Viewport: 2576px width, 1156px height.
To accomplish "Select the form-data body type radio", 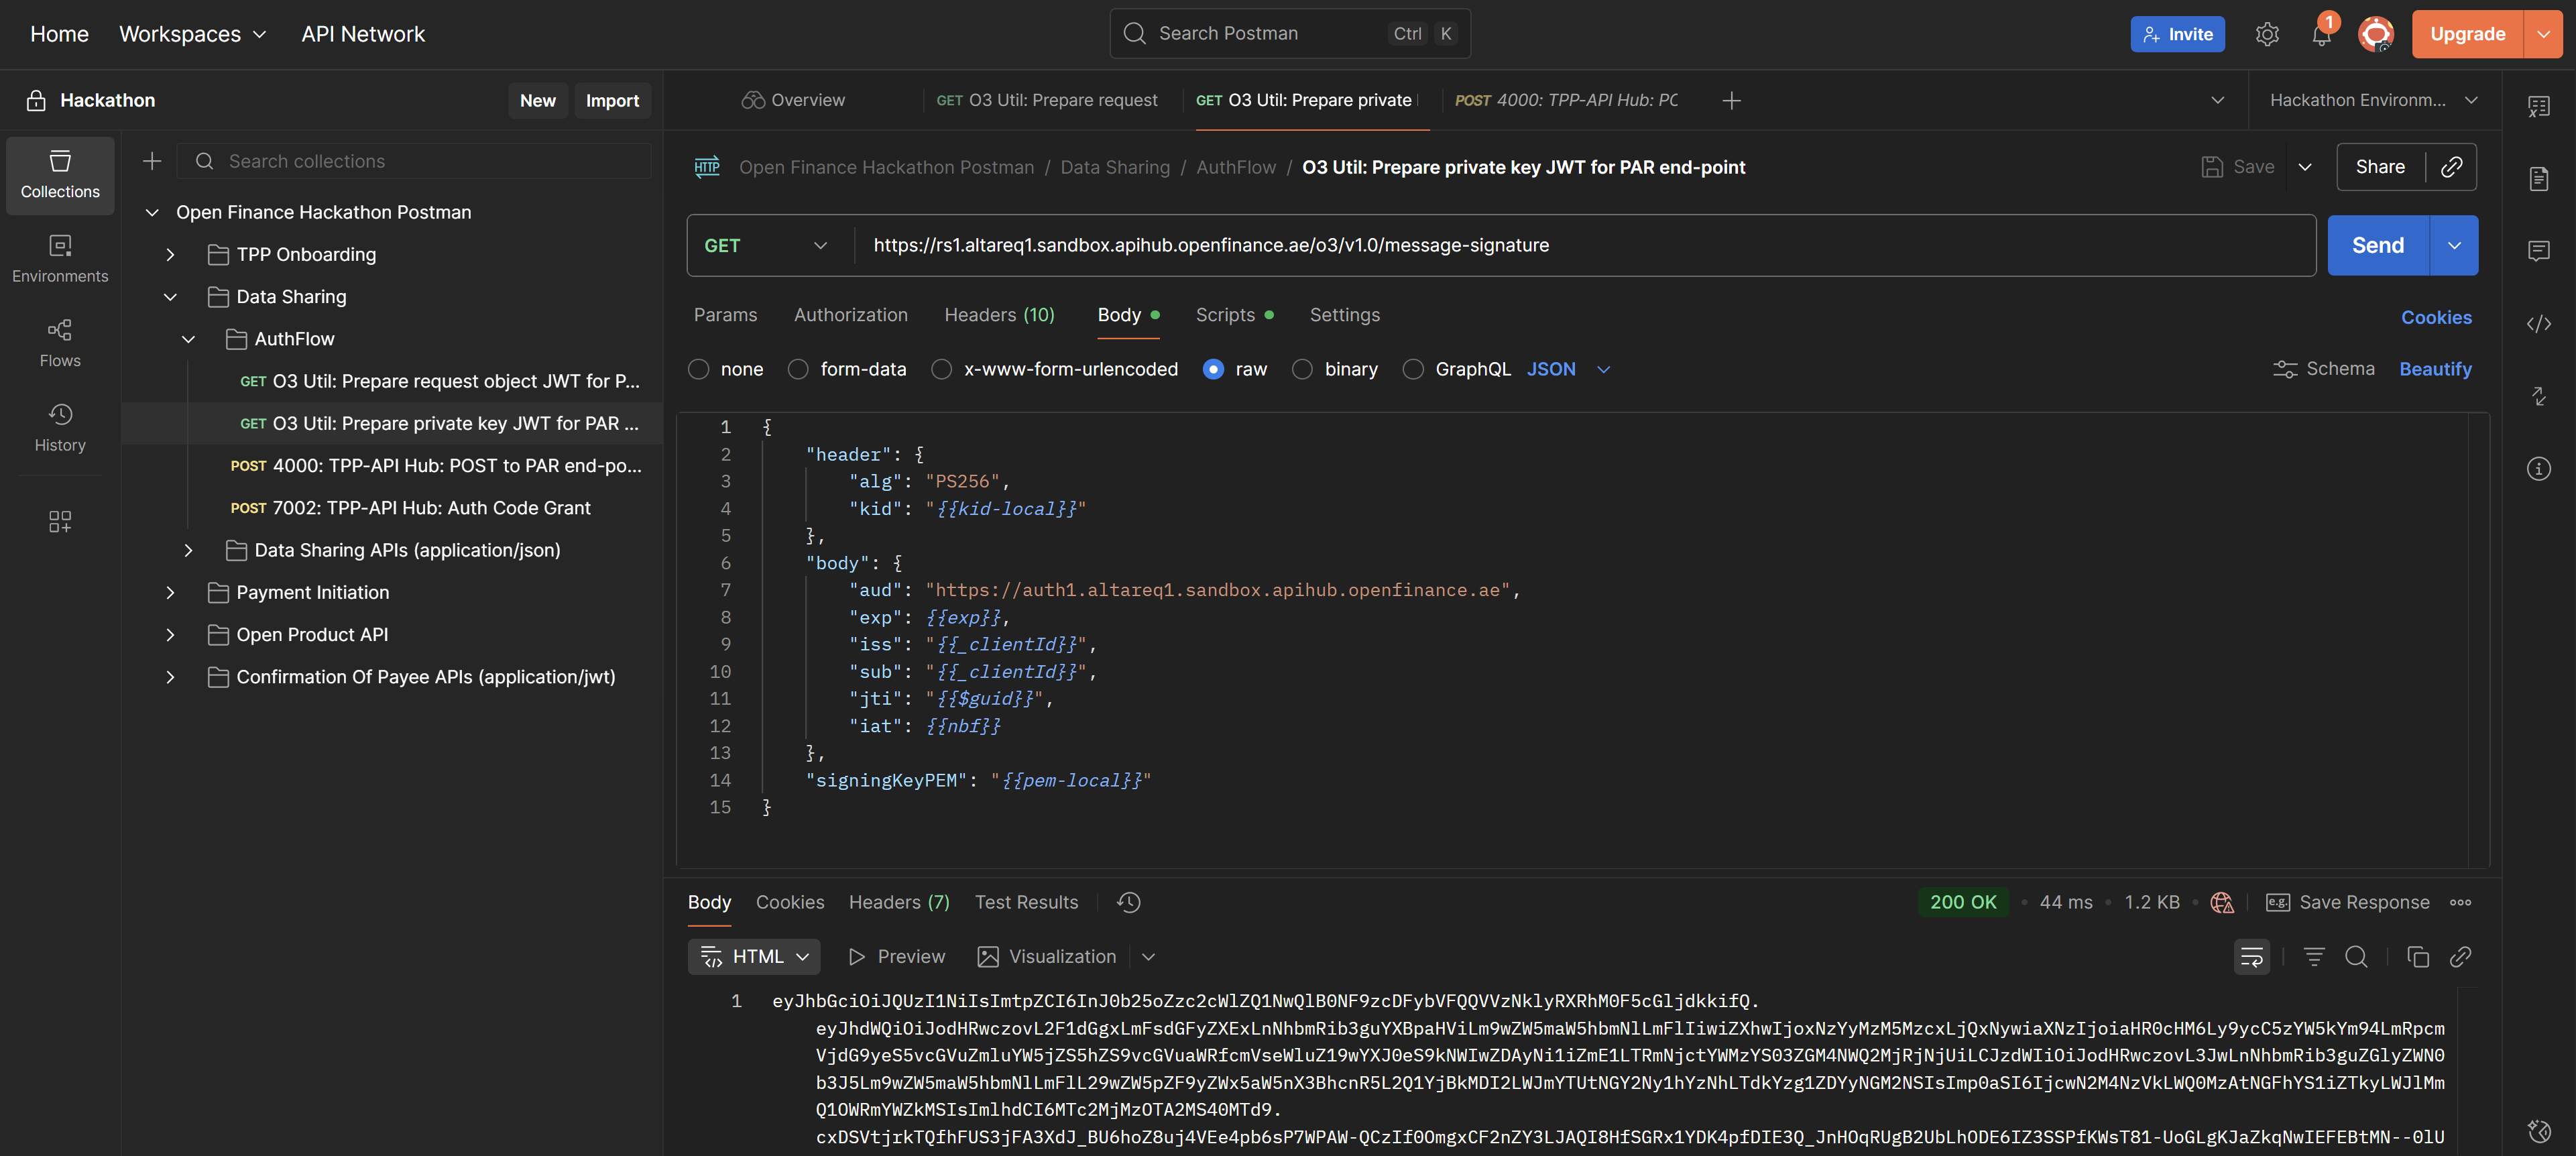I will pyautogui.click(x=798, y=369).
